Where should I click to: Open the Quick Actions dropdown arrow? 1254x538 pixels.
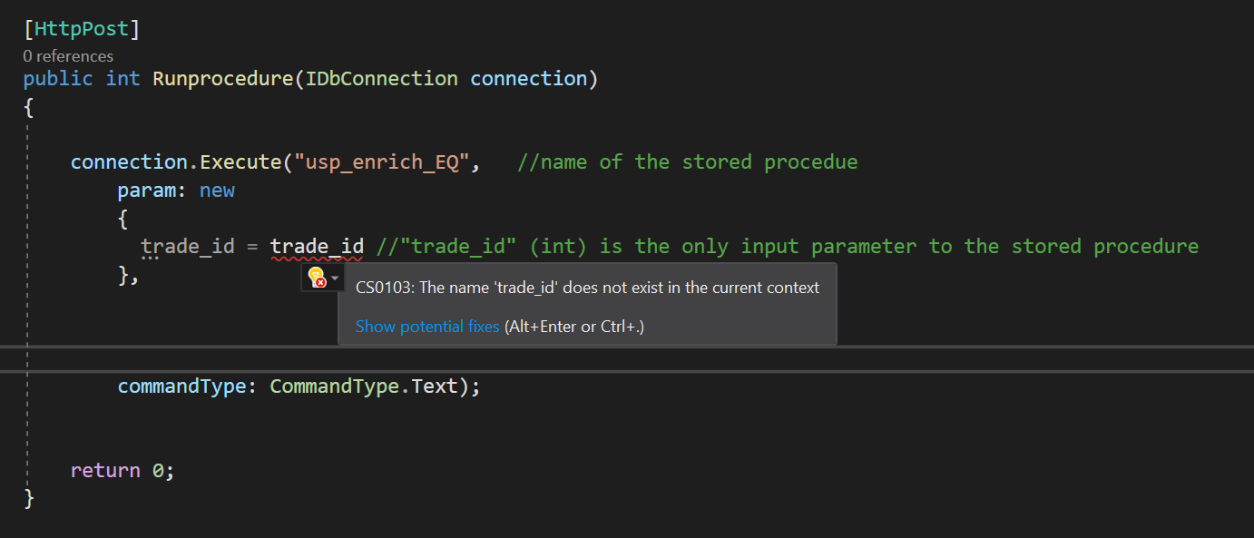tap(336, 278)
